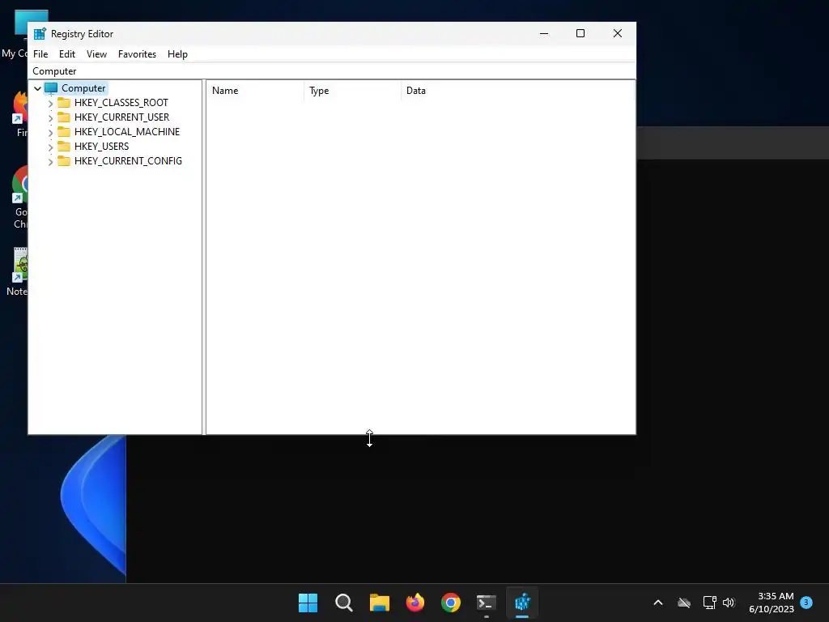The image size is (829, 622).
Task: Open the Edit menu
Action: click(x=66, y=54)
